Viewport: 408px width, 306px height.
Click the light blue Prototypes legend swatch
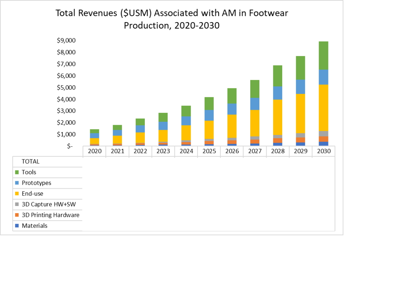tap(17, 183)
